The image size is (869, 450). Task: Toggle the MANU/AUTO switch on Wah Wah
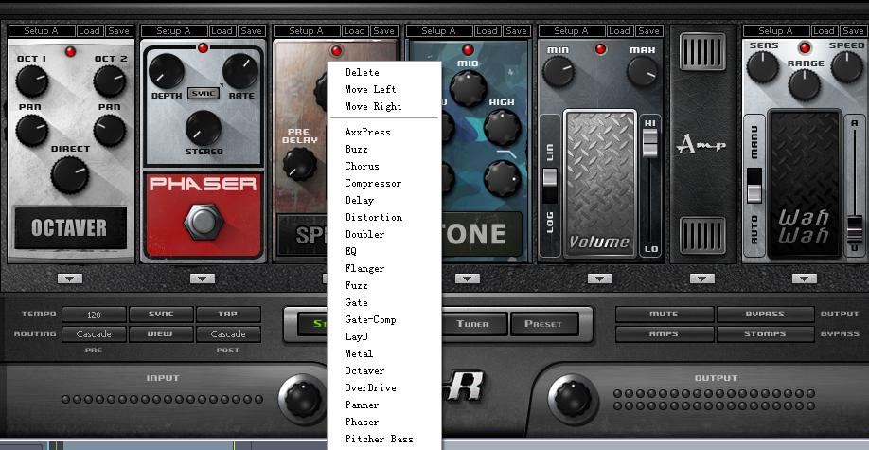click(x=754, y=186)
